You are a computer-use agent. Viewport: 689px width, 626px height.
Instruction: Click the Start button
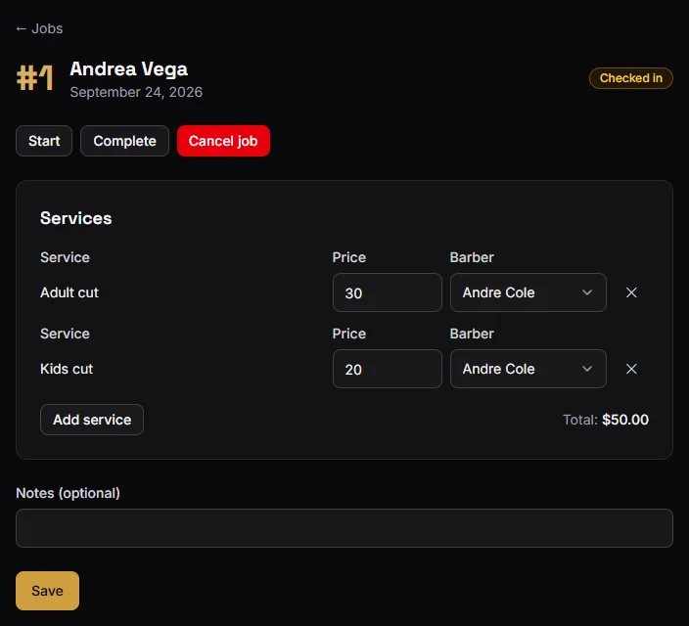point(44,141)
